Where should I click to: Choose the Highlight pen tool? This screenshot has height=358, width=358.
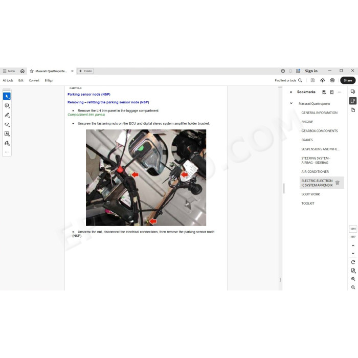(x=7, y=115)
